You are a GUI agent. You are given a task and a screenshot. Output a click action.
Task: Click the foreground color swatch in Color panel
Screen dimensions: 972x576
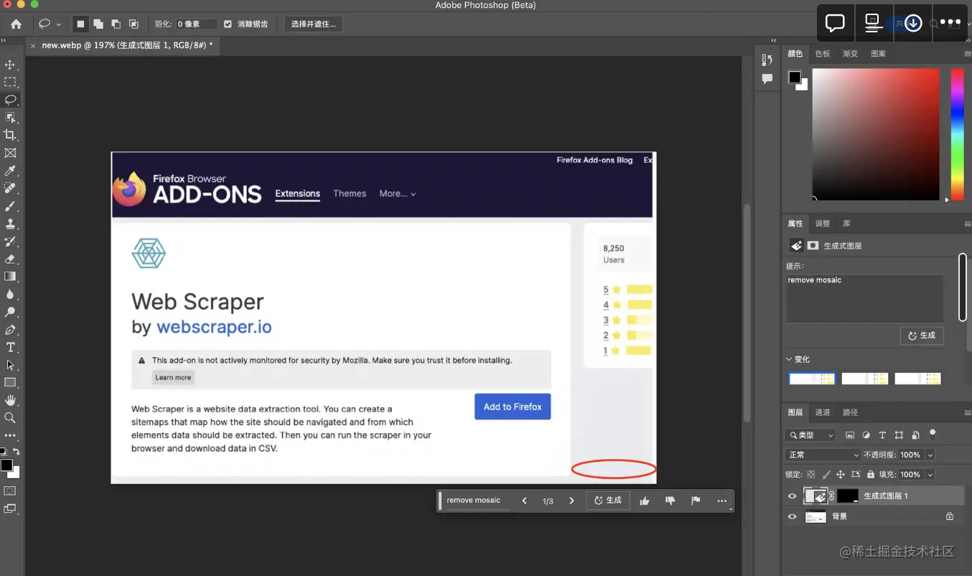[x=795, y=77]
